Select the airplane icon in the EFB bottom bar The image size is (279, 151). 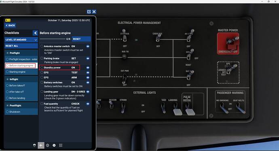(41, 145)
